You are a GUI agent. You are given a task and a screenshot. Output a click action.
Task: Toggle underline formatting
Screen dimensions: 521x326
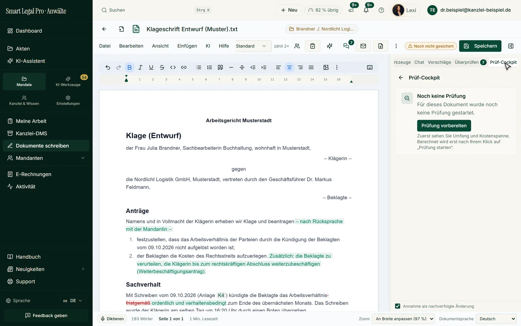point(151,67)
